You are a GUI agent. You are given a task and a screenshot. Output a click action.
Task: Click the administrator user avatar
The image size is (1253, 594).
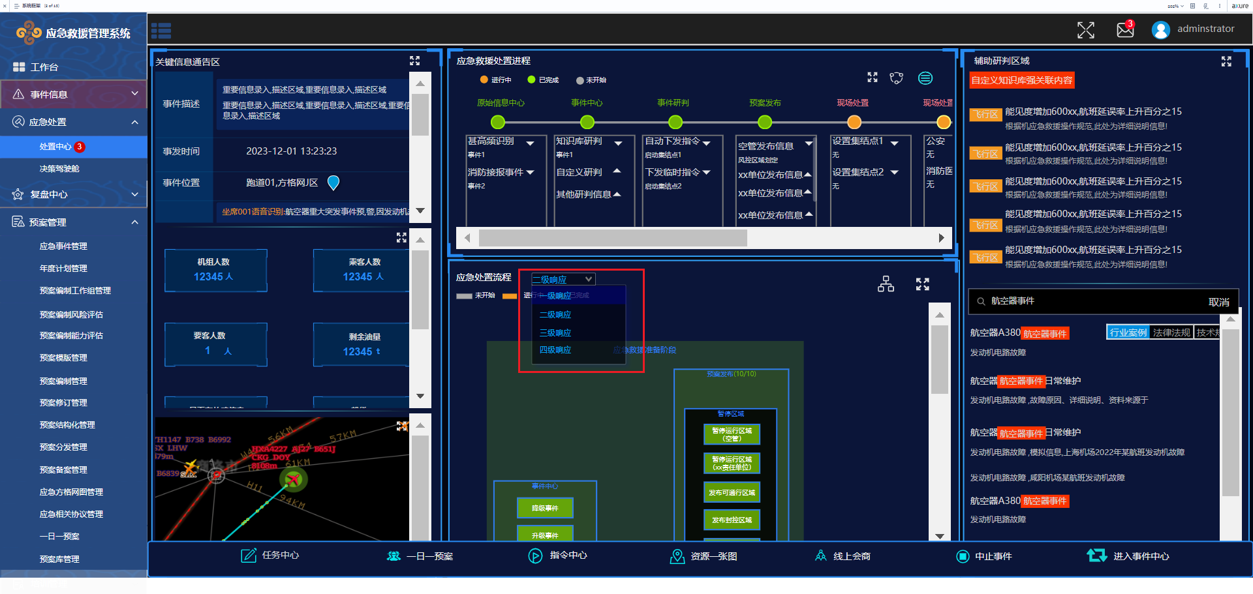(1160, 30)
